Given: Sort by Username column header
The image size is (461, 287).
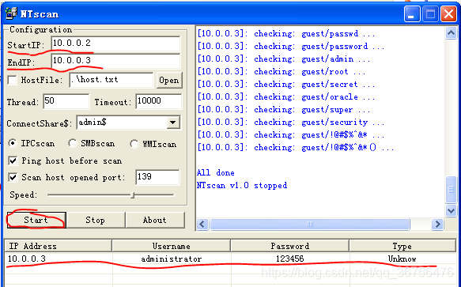Looking at the screenshot, I should pos(172,246).
